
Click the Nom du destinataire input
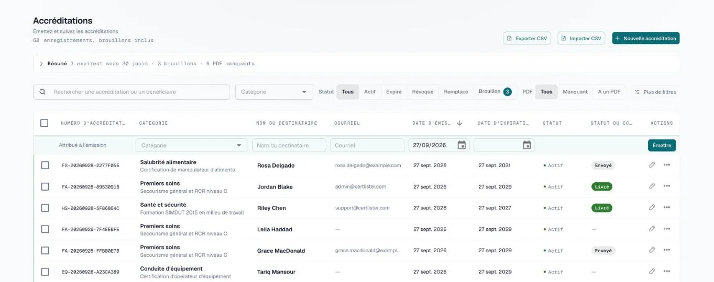(x=289, y=145)
